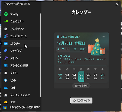Viewport: 122px width, 112px height.
Task: Click 表示を増やす button
Action: [x=81, y=85]
